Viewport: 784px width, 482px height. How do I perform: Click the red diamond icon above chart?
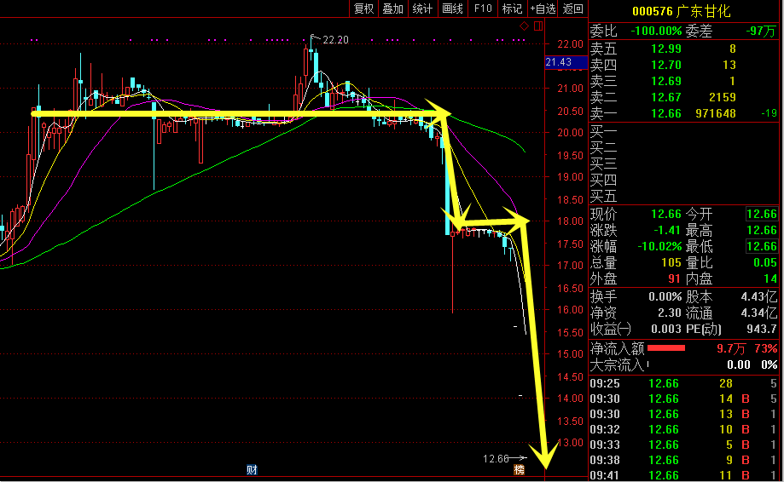524,27
